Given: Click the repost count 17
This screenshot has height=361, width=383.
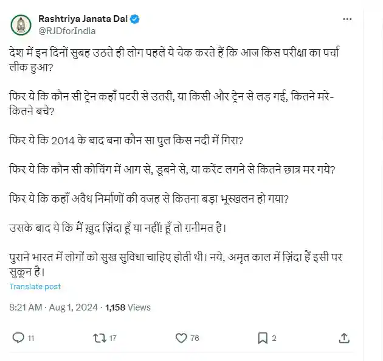Looking at the screenshot, I should coord(112,338).
